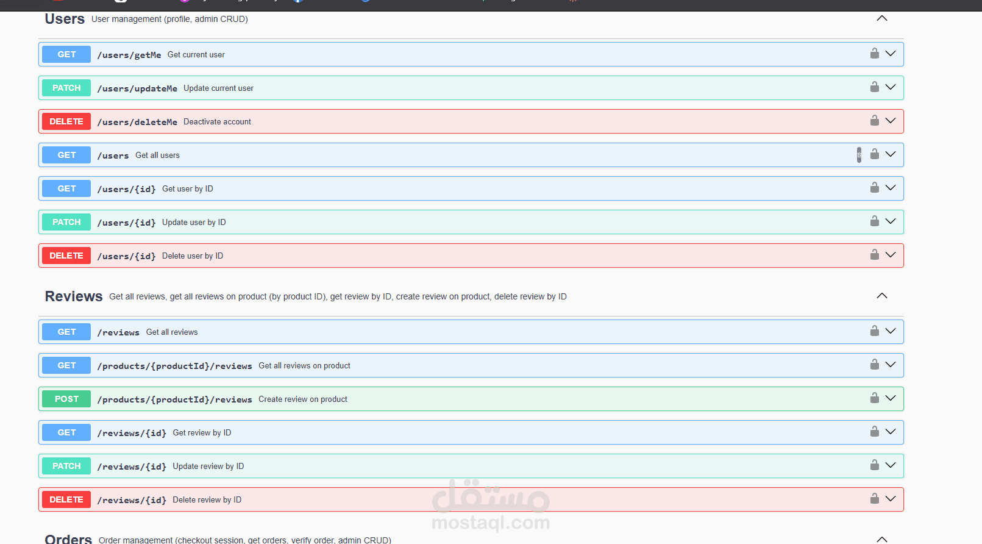Expand the Get all reviews chevron
Image resolution: width=982 pixels, height=544 pixels.
click(x=891, y=331)
